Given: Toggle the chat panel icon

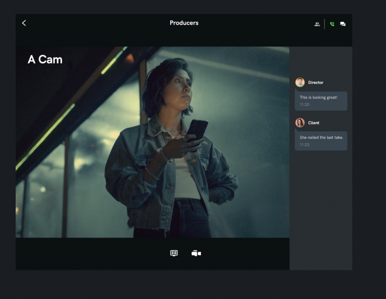Looking at the screenshot, I should 343,24.
